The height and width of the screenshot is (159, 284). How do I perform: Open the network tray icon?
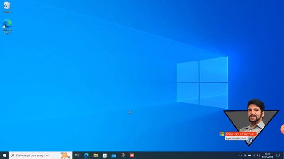coord(254,155)
